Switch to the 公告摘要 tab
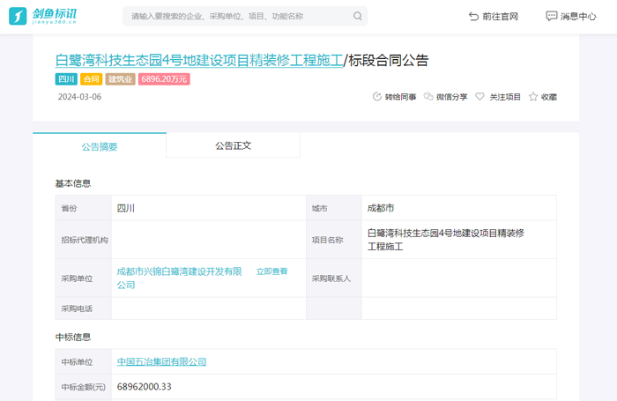This screenshot has width=617, height=401. 100,146
